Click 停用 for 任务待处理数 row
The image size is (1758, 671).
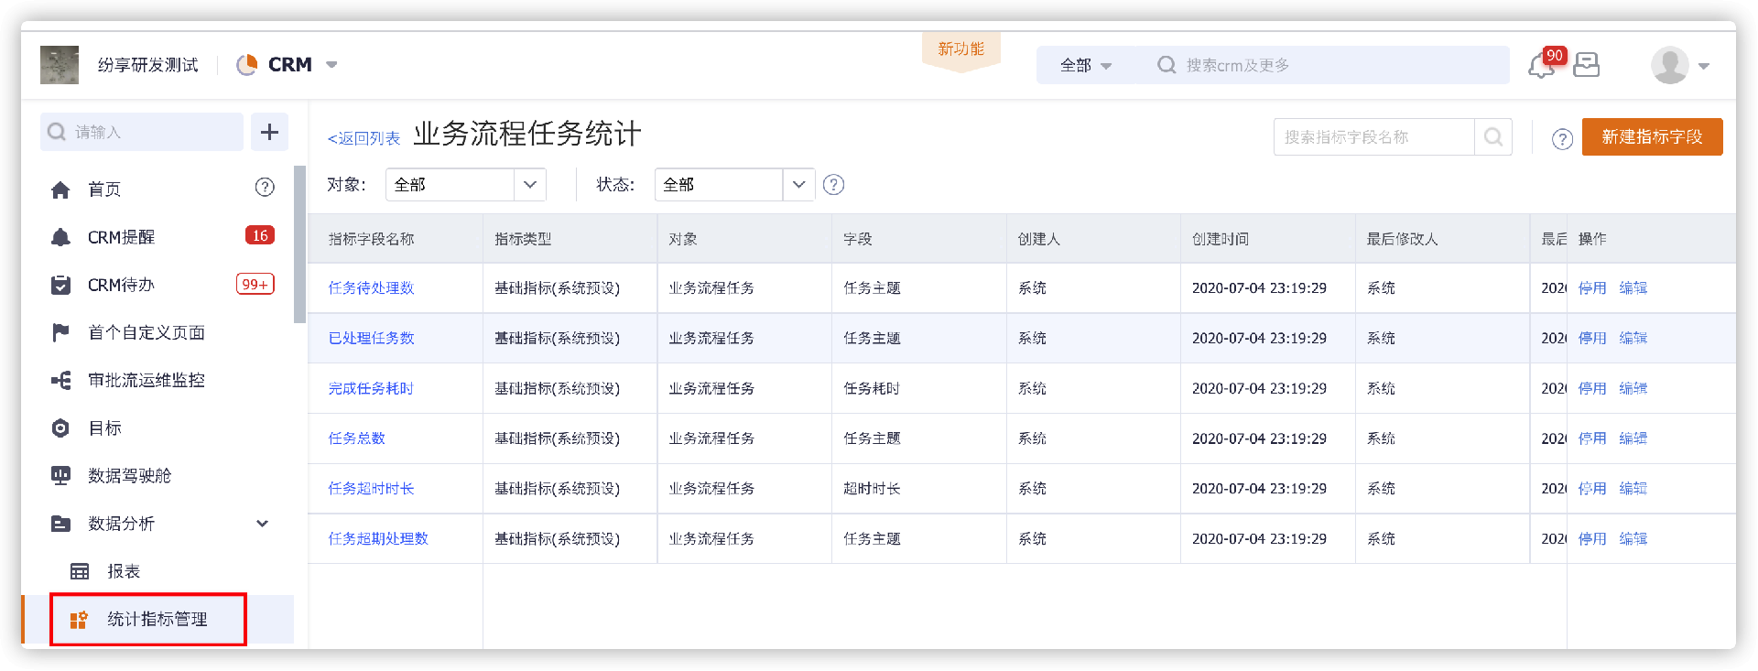coord(1592,287)
